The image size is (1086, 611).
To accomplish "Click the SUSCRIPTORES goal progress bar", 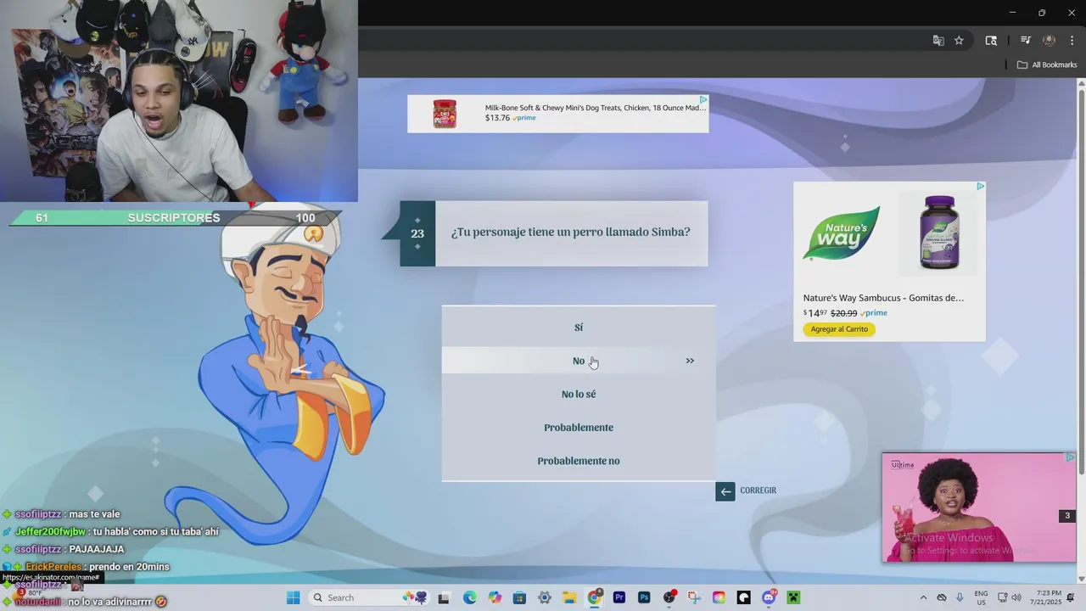I will click(174, 218).
